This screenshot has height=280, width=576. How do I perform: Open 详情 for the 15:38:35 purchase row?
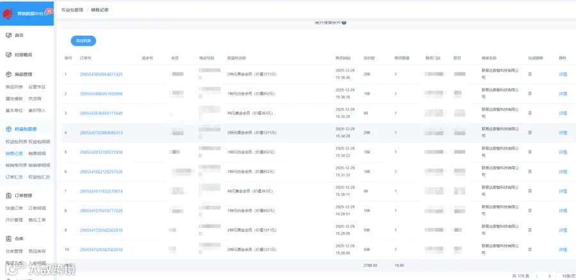[563, 94]
